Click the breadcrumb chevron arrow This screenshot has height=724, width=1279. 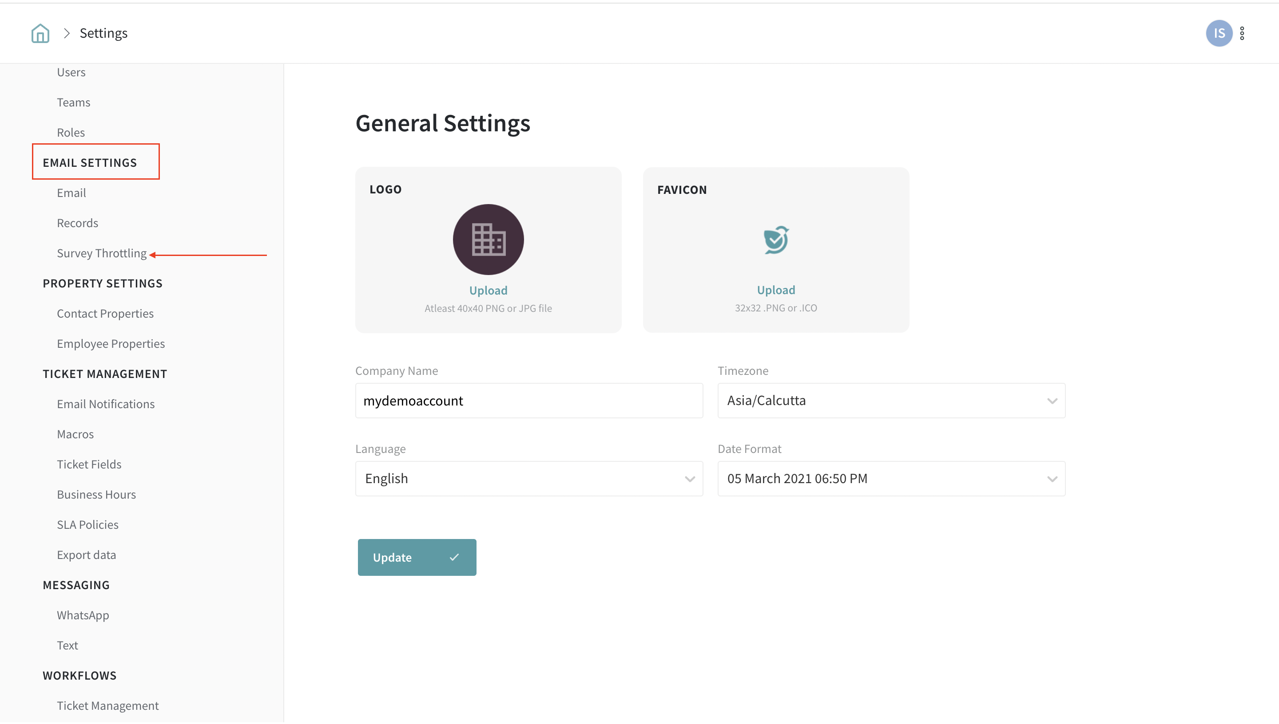[67, 33]
